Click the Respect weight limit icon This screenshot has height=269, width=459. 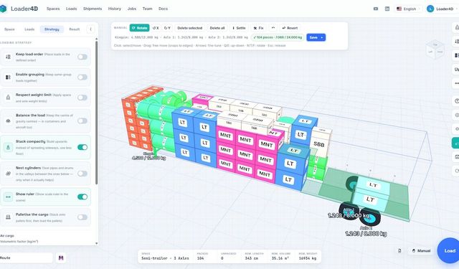tap(8, 98)
